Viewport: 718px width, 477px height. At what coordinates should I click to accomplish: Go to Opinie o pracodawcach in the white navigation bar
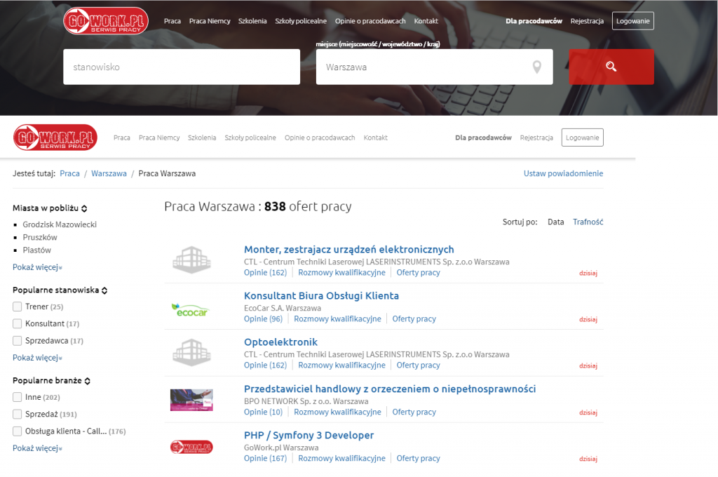point(320,138)
